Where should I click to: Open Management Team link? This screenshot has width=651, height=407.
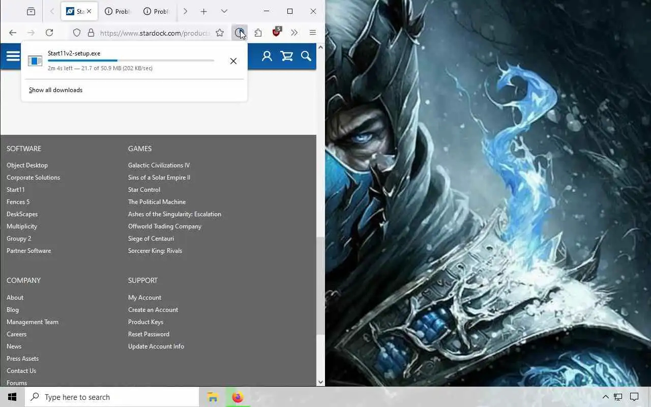(x=33, y=322)
